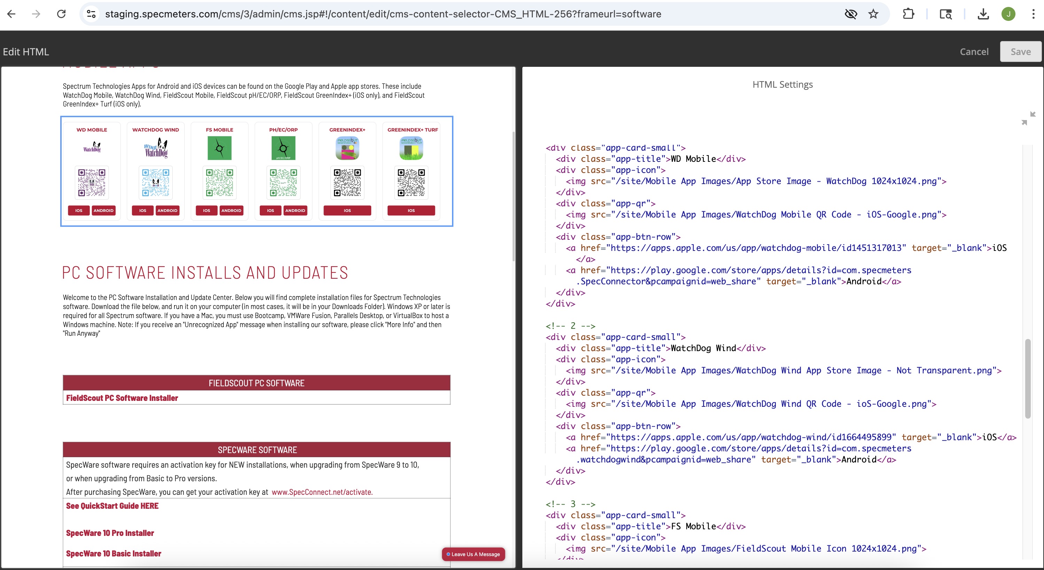
Task: Reload the page
Action: pos(61,14)
